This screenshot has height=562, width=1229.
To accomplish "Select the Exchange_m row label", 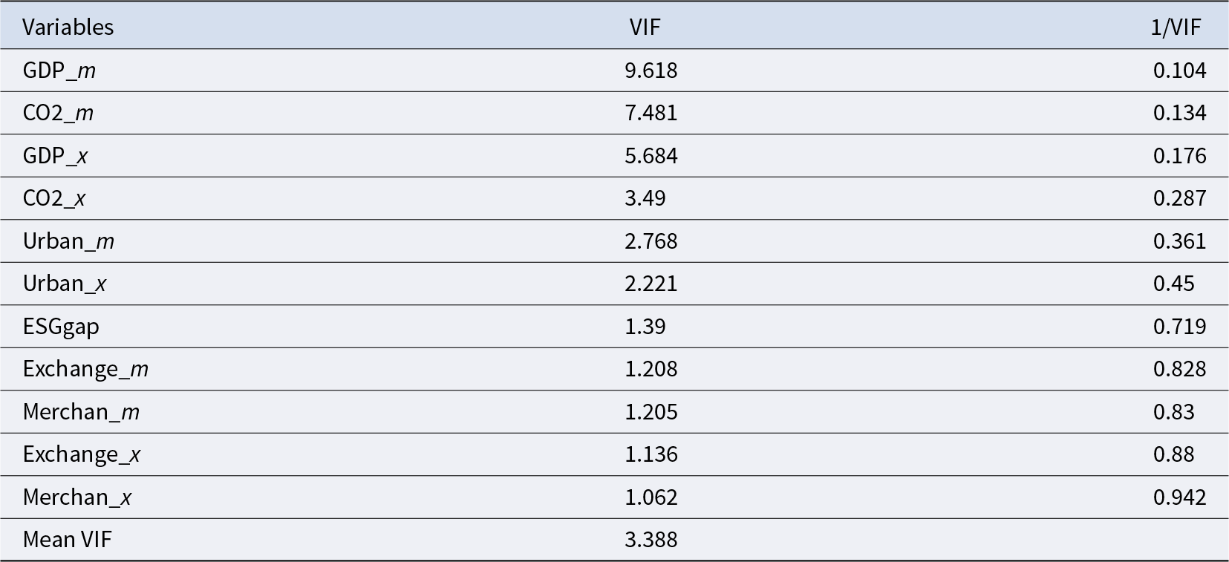I will click(x=85, y=369).
